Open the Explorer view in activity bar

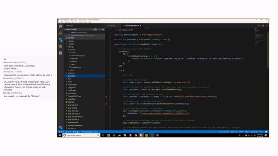pyautogui.click(x=60, y=26)
